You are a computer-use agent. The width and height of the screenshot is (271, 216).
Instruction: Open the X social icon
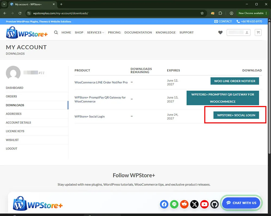(194, 204)
